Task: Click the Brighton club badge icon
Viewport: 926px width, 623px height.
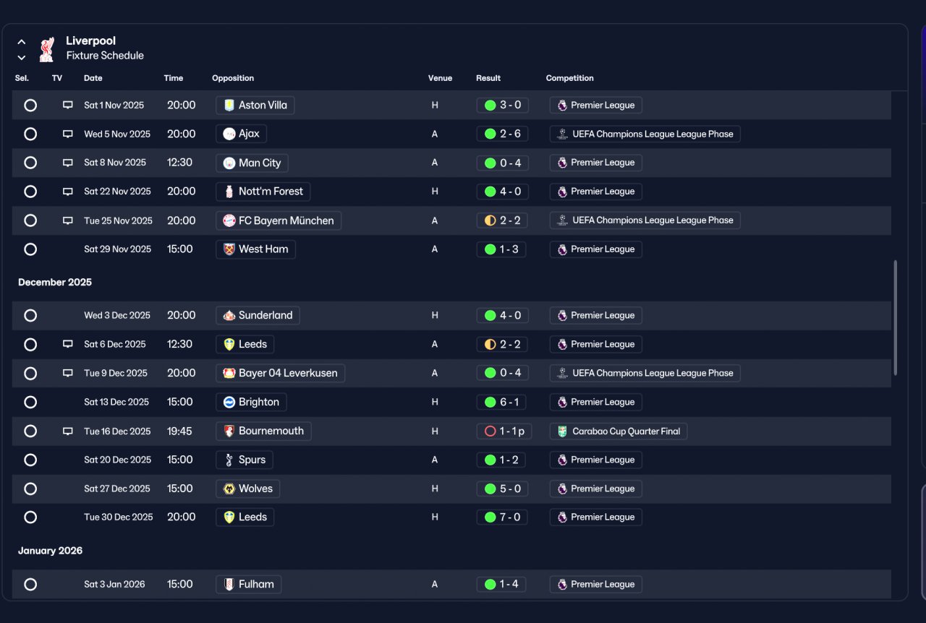Action: [x=229, y=402]
